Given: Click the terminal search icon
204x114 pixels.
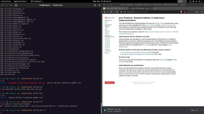Looking at the screenshot, I should pos(95,5).
